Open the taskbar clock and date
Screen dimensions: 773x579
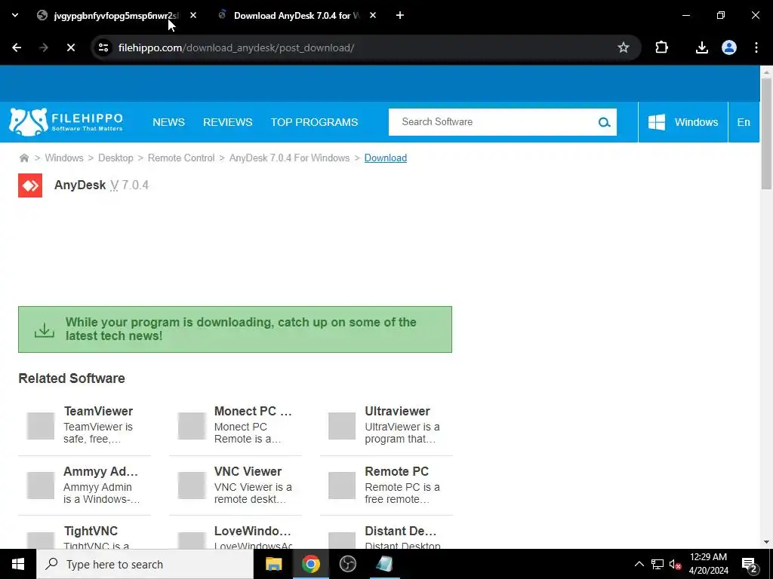point(708,564)
